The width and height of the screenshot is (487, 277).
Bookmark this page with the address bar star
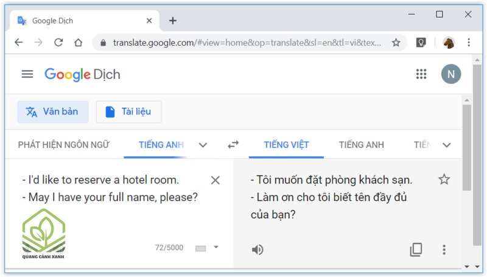[396, 43]
